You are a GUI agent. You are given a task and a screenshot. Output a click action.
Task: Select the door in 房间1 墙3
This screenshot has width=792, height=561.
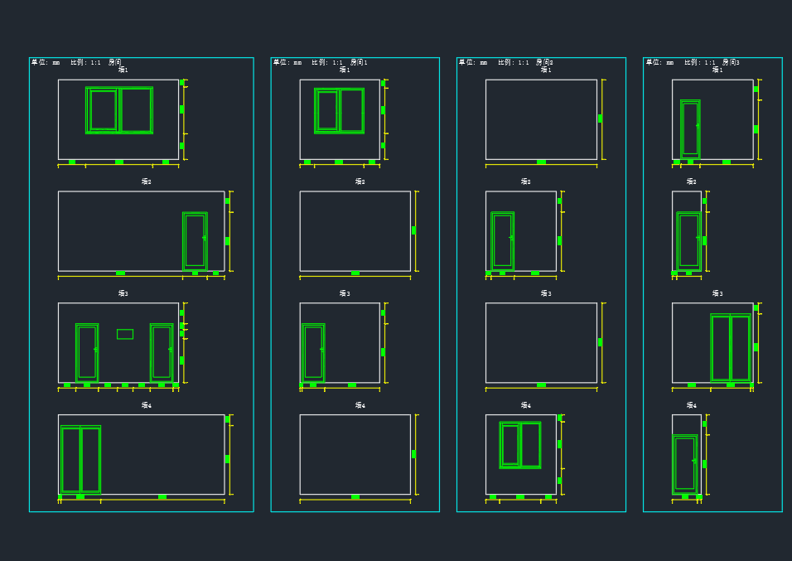(x=313, y=352)
